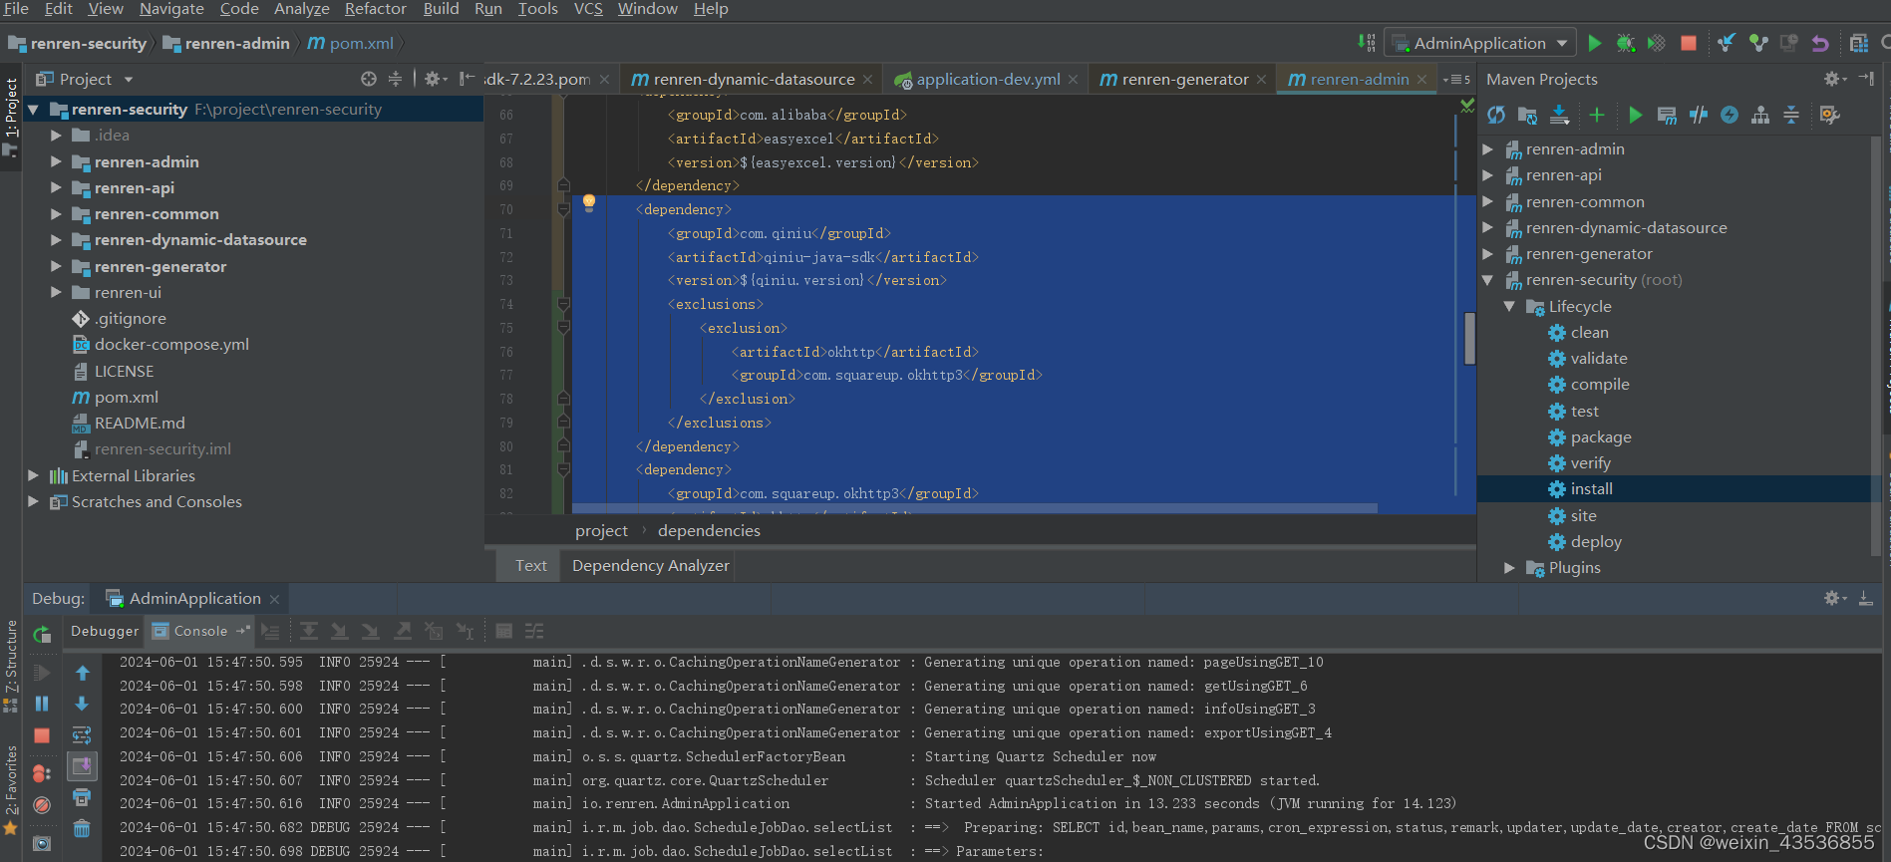
Task: Collapse all in Project panel
Action: 395,79
